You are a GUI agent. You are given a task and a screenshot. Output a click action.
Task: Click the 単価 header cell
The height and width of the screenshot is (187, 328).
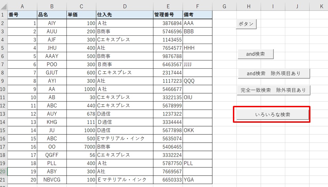pyautogui.click(x=81, y=15)
